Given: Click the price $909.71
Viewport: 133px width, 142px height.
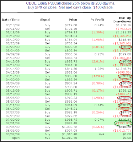Looking at the screenshot, I should (71, 91).
